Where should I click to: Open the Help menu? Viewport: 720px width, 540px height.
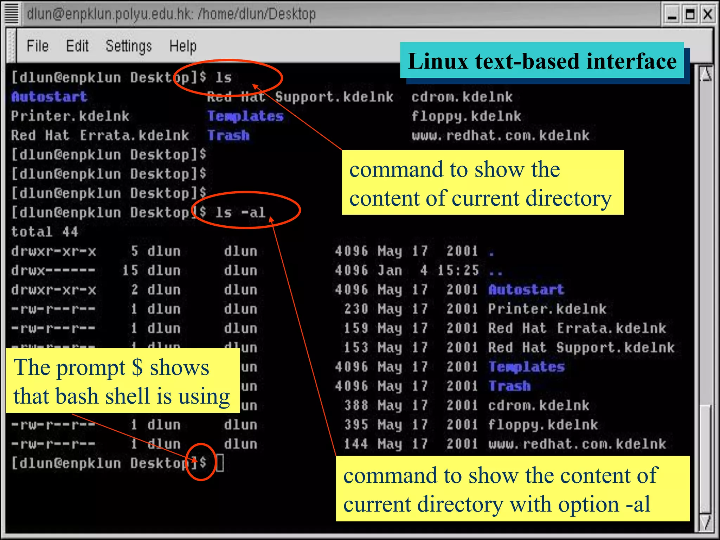(x=183, y=46)
